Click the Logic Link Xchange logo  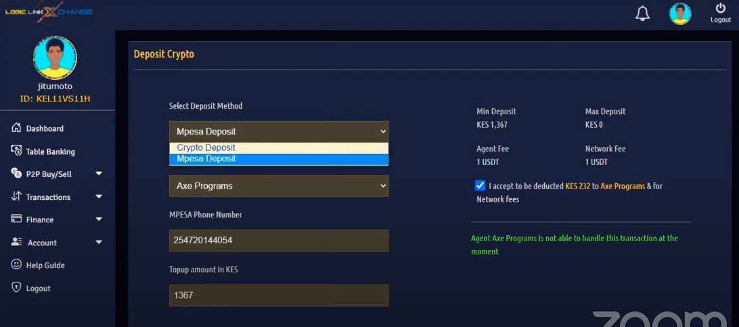tap(49, 11)
